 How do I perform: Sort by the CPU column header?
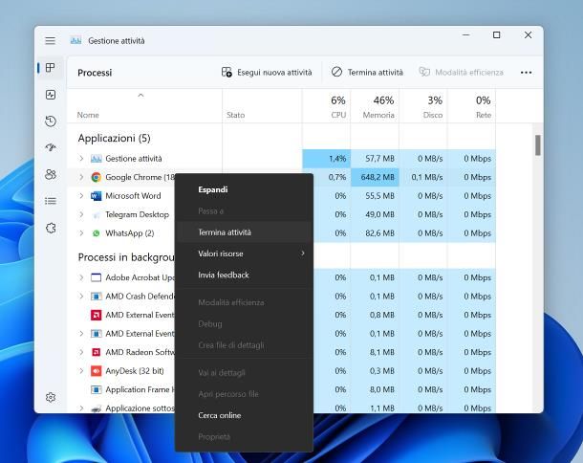[326, 106]
